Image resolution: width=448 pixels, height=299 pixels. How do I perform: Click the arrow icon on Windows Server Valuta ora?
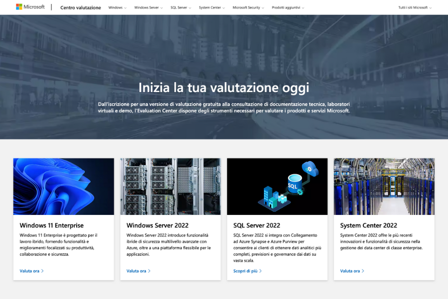pos(149,271)
